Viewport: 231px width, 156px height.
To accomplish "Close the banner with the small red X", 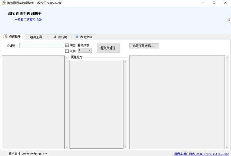I will tap(229, 20).
